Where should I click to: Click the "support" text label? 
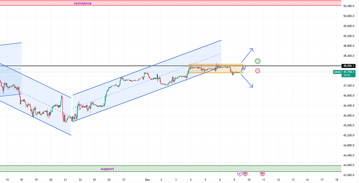click(x=107, y=169)
